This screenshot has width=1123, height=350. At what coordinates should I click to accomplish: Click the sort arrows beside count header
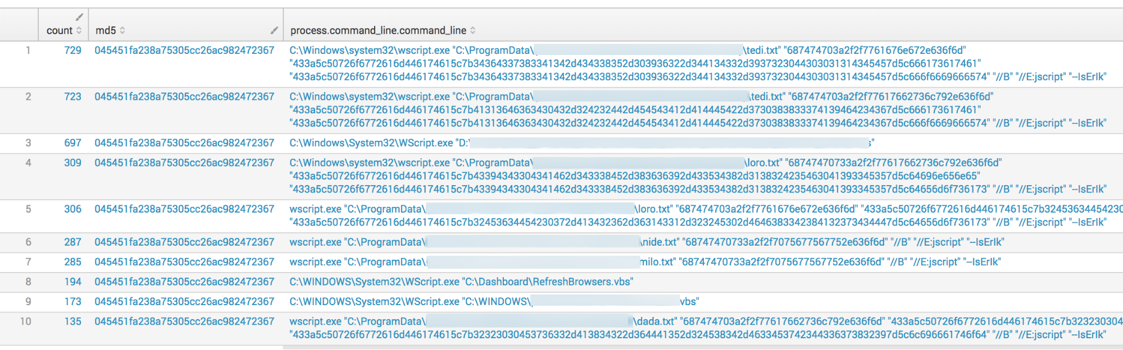[79, 30]
